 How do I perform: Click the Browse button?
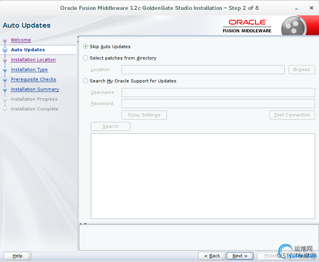pyautogui.click(x=302, y=69)
